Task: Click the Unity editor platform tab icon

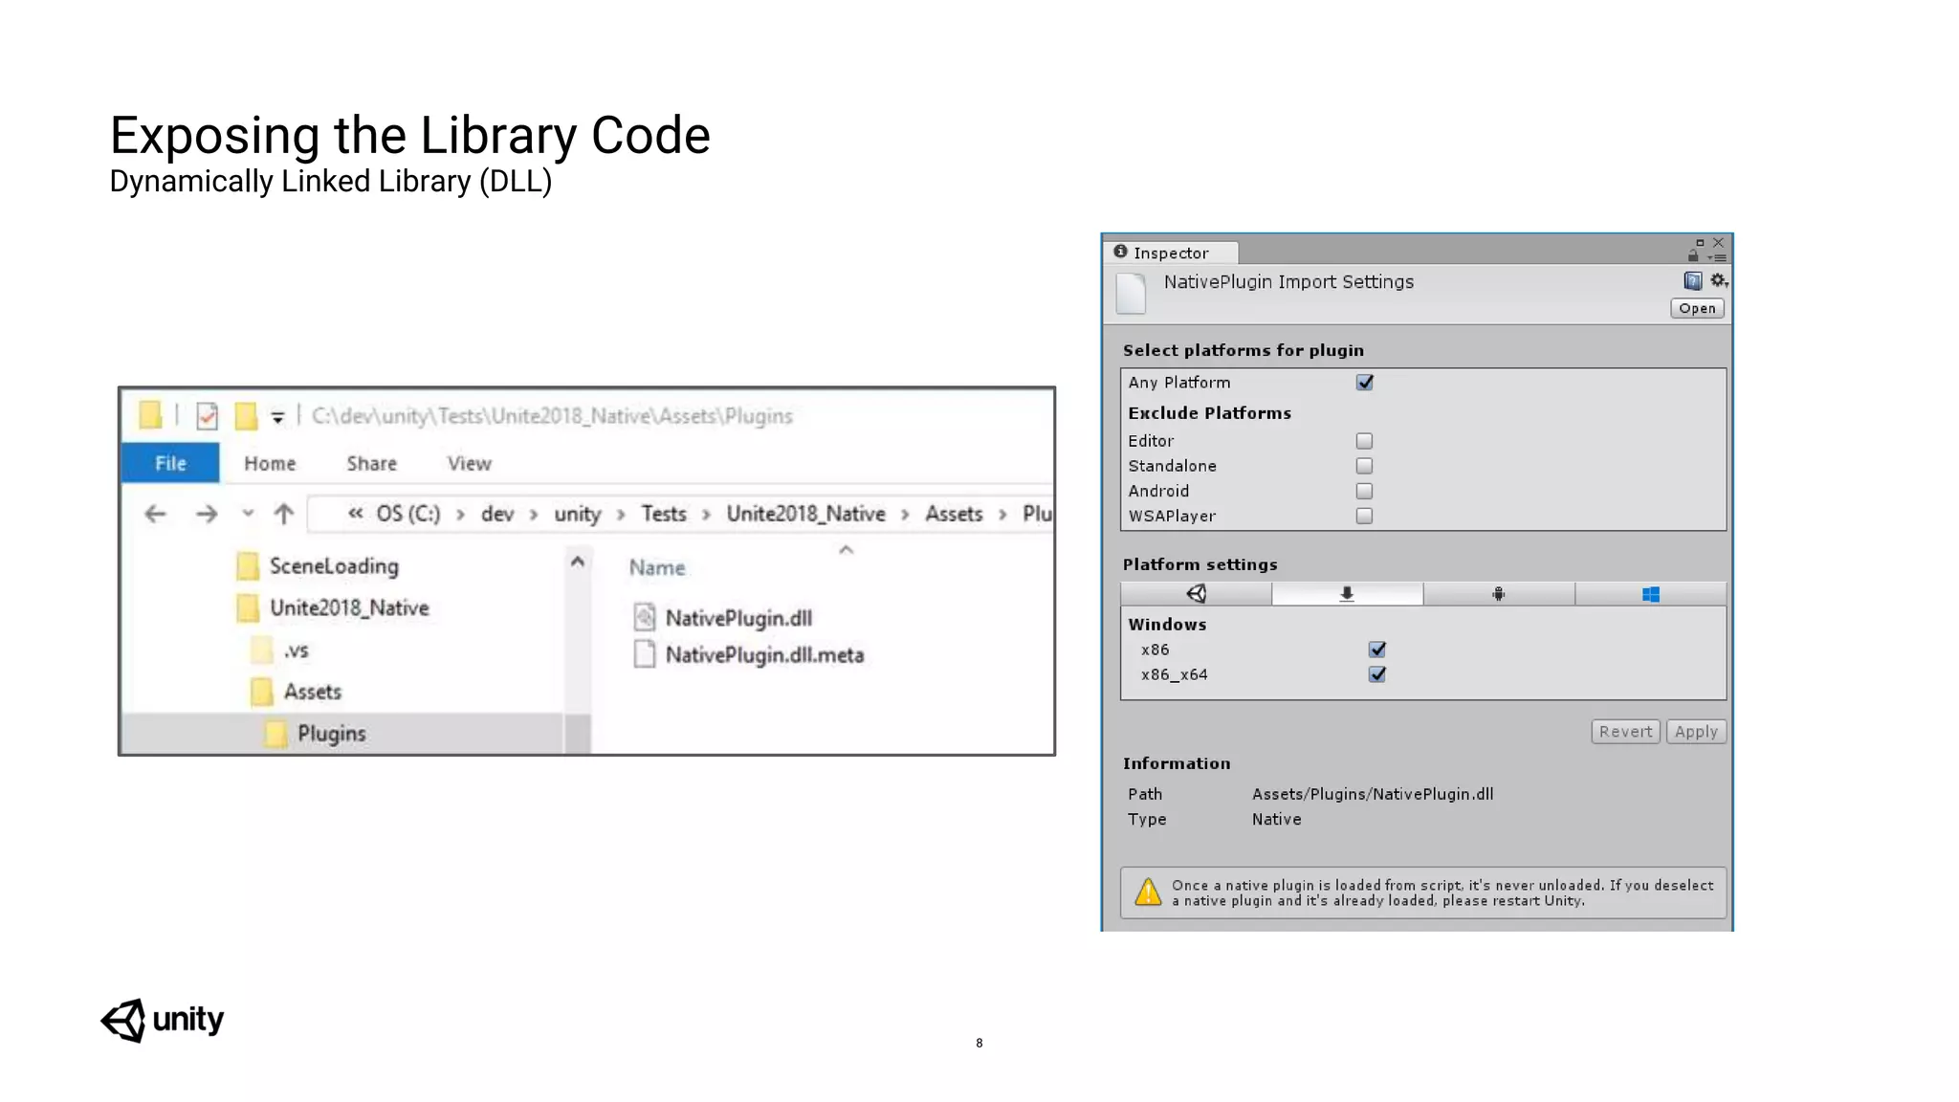Action: (x=1196, y=594)
